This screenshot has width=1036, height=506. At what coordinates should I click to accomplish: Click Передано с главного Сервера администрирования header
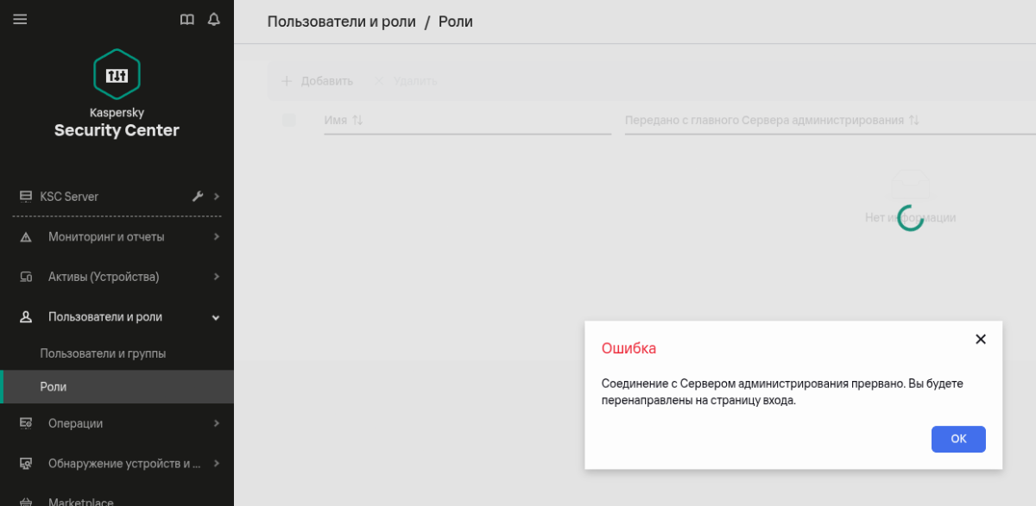[764, 121]
